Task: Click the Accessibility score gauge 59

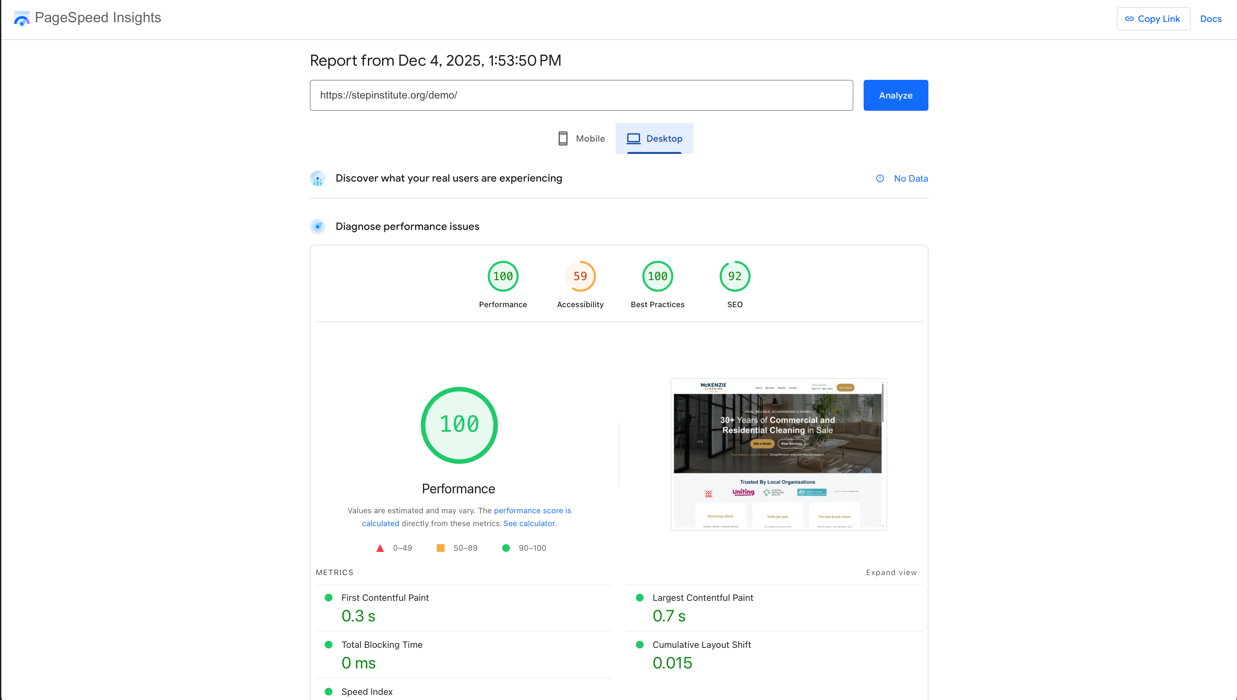Action: (580, 277)
